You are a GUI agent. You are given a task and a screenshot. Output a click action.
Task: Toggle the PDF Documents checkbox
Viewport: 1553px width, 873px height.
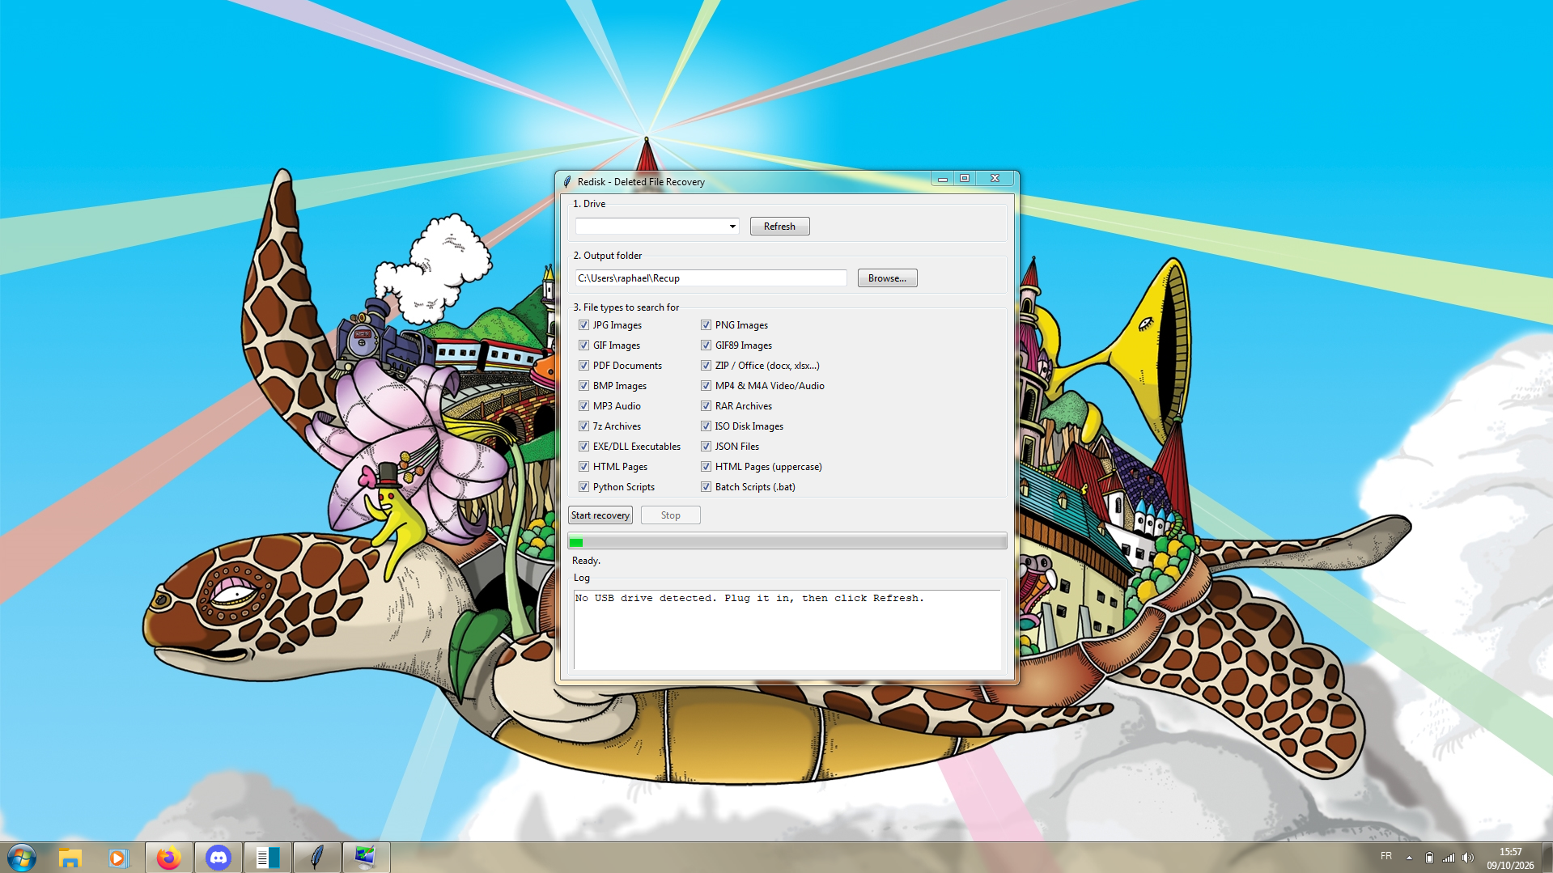(x=583, y=366)
